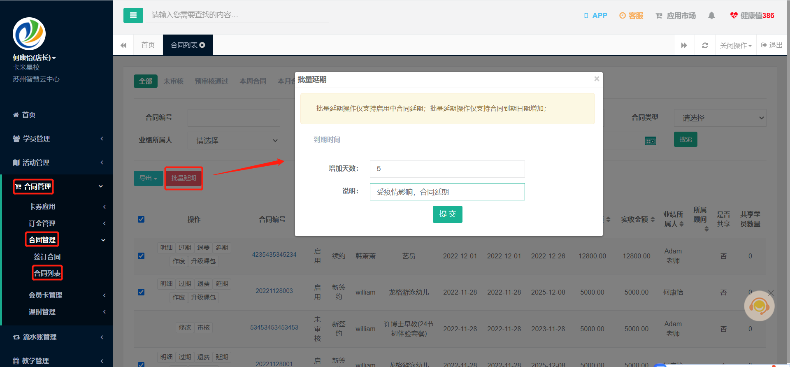This screenshot has height=367, width=790.
Task: Open the floating customer service headset avatar
Action: click(759, 306)
